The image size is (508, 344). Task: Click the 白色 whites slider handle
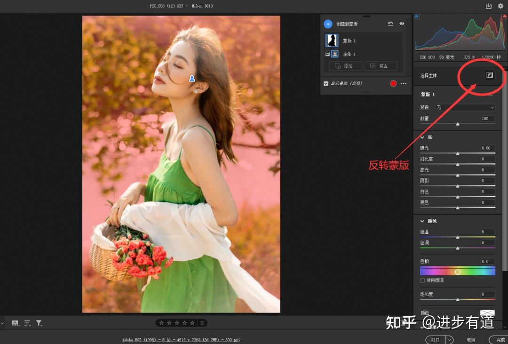(458, 197)
